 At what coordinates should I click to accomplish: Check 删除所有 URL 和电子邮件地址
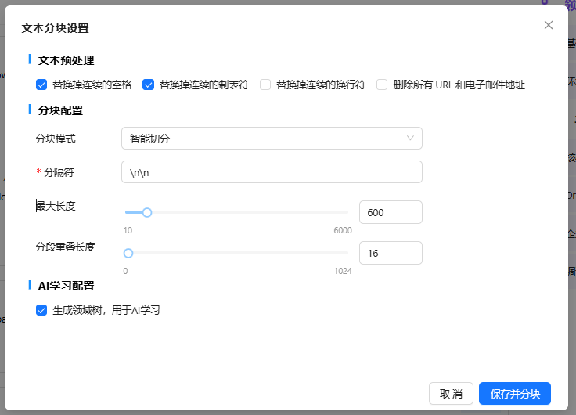click(x=382, y=85)
